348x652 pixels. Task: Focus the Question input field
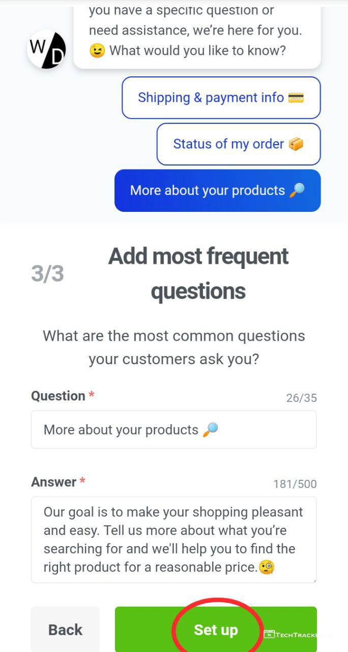pos(173,430)
